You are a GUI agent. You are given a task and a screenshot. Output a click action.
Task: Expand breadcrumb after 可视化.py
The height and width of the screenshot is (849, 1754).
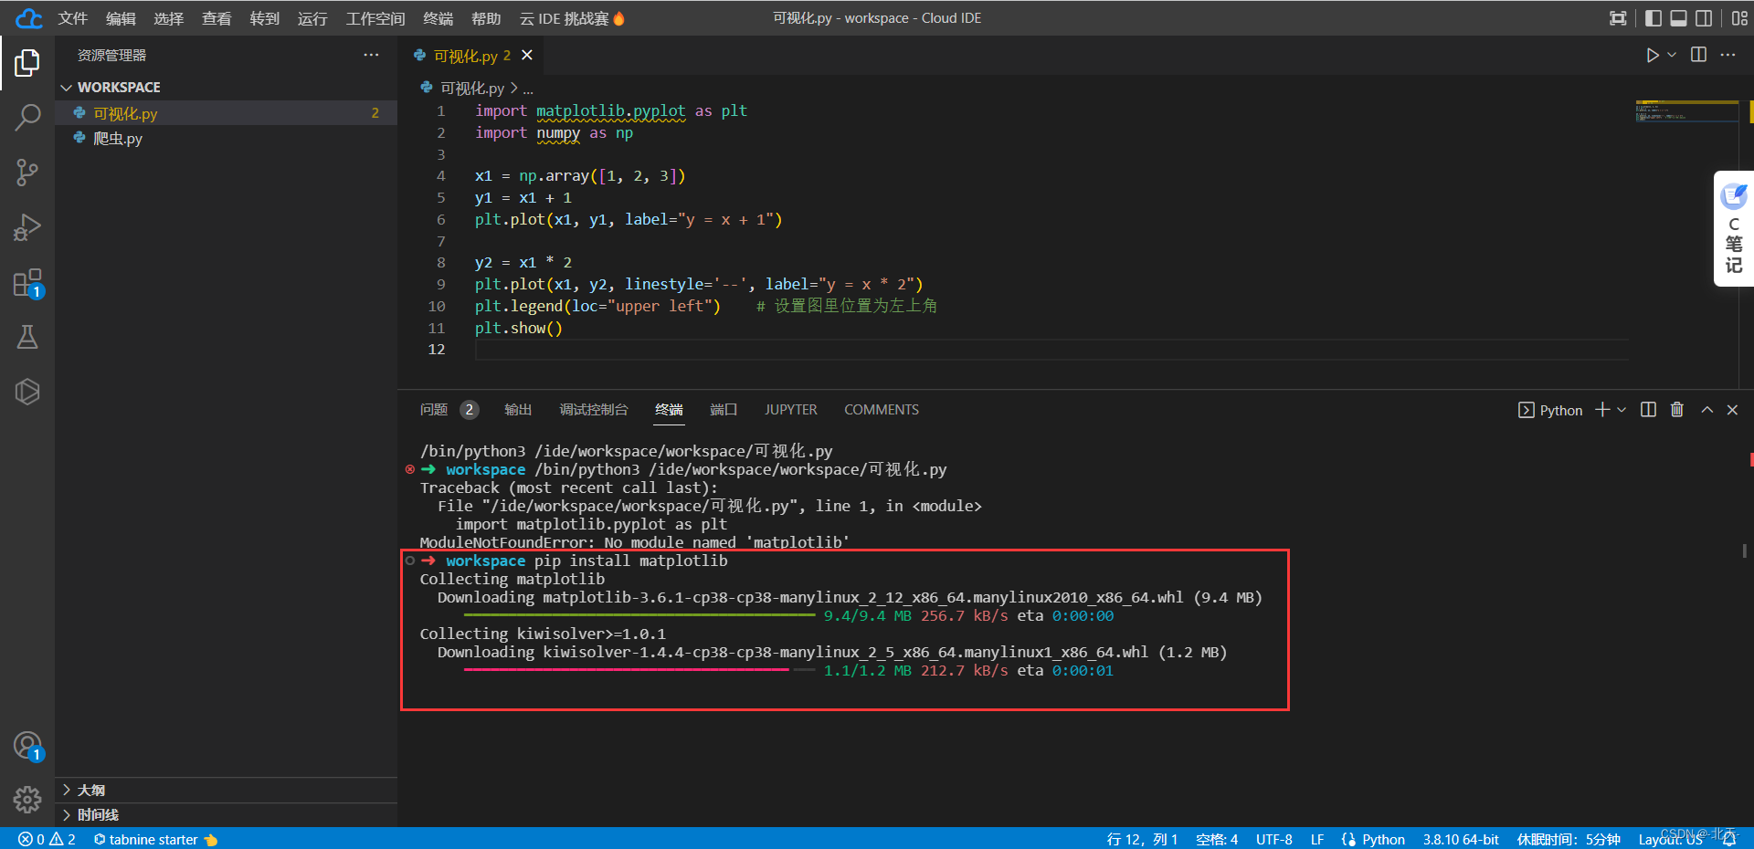click(x=528, y=89)
